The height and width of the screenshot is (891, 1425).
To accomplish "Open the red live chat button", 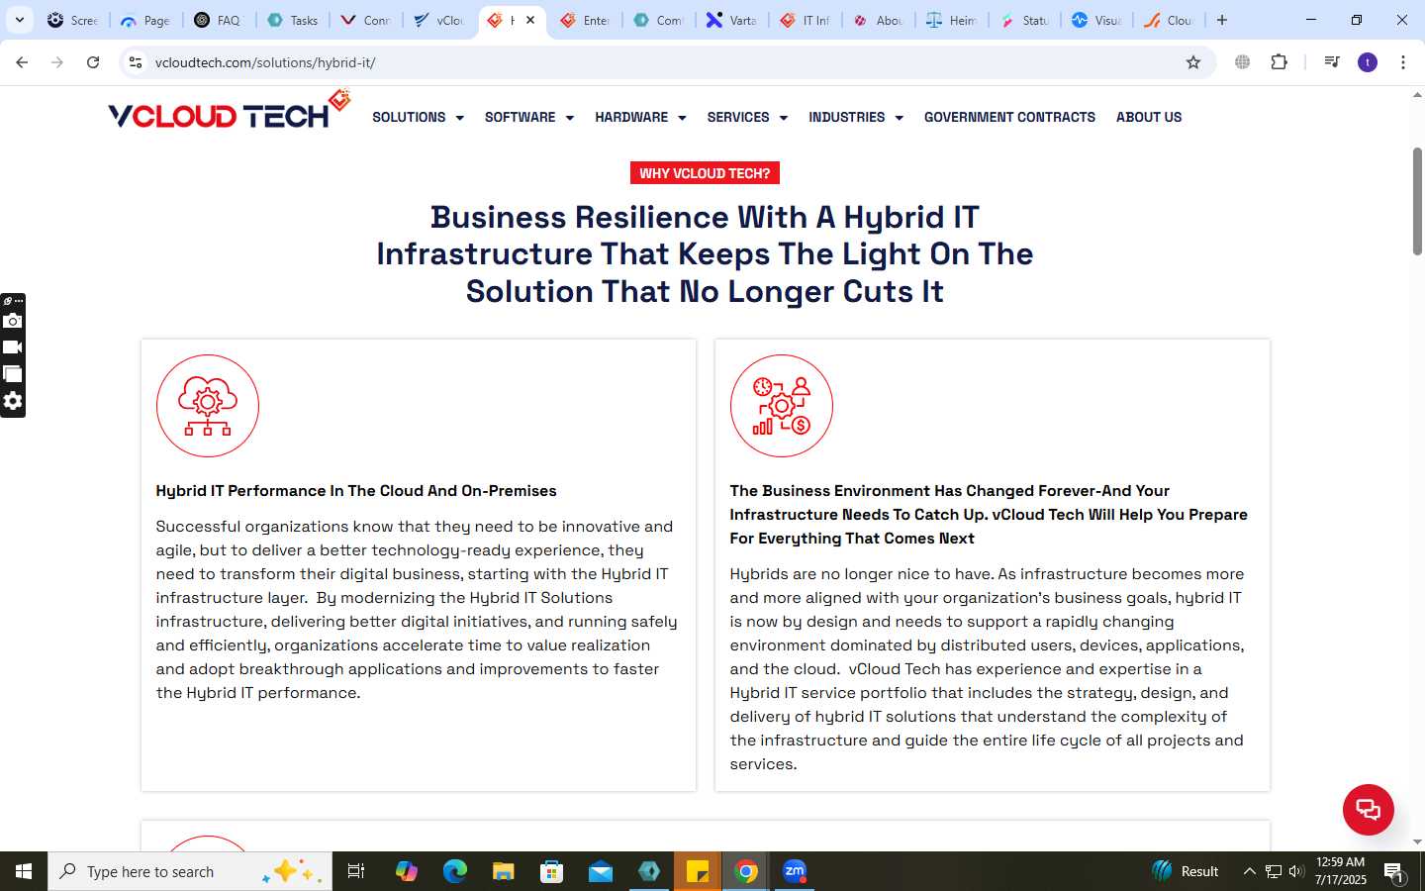I will click(x=1368, y=809).
